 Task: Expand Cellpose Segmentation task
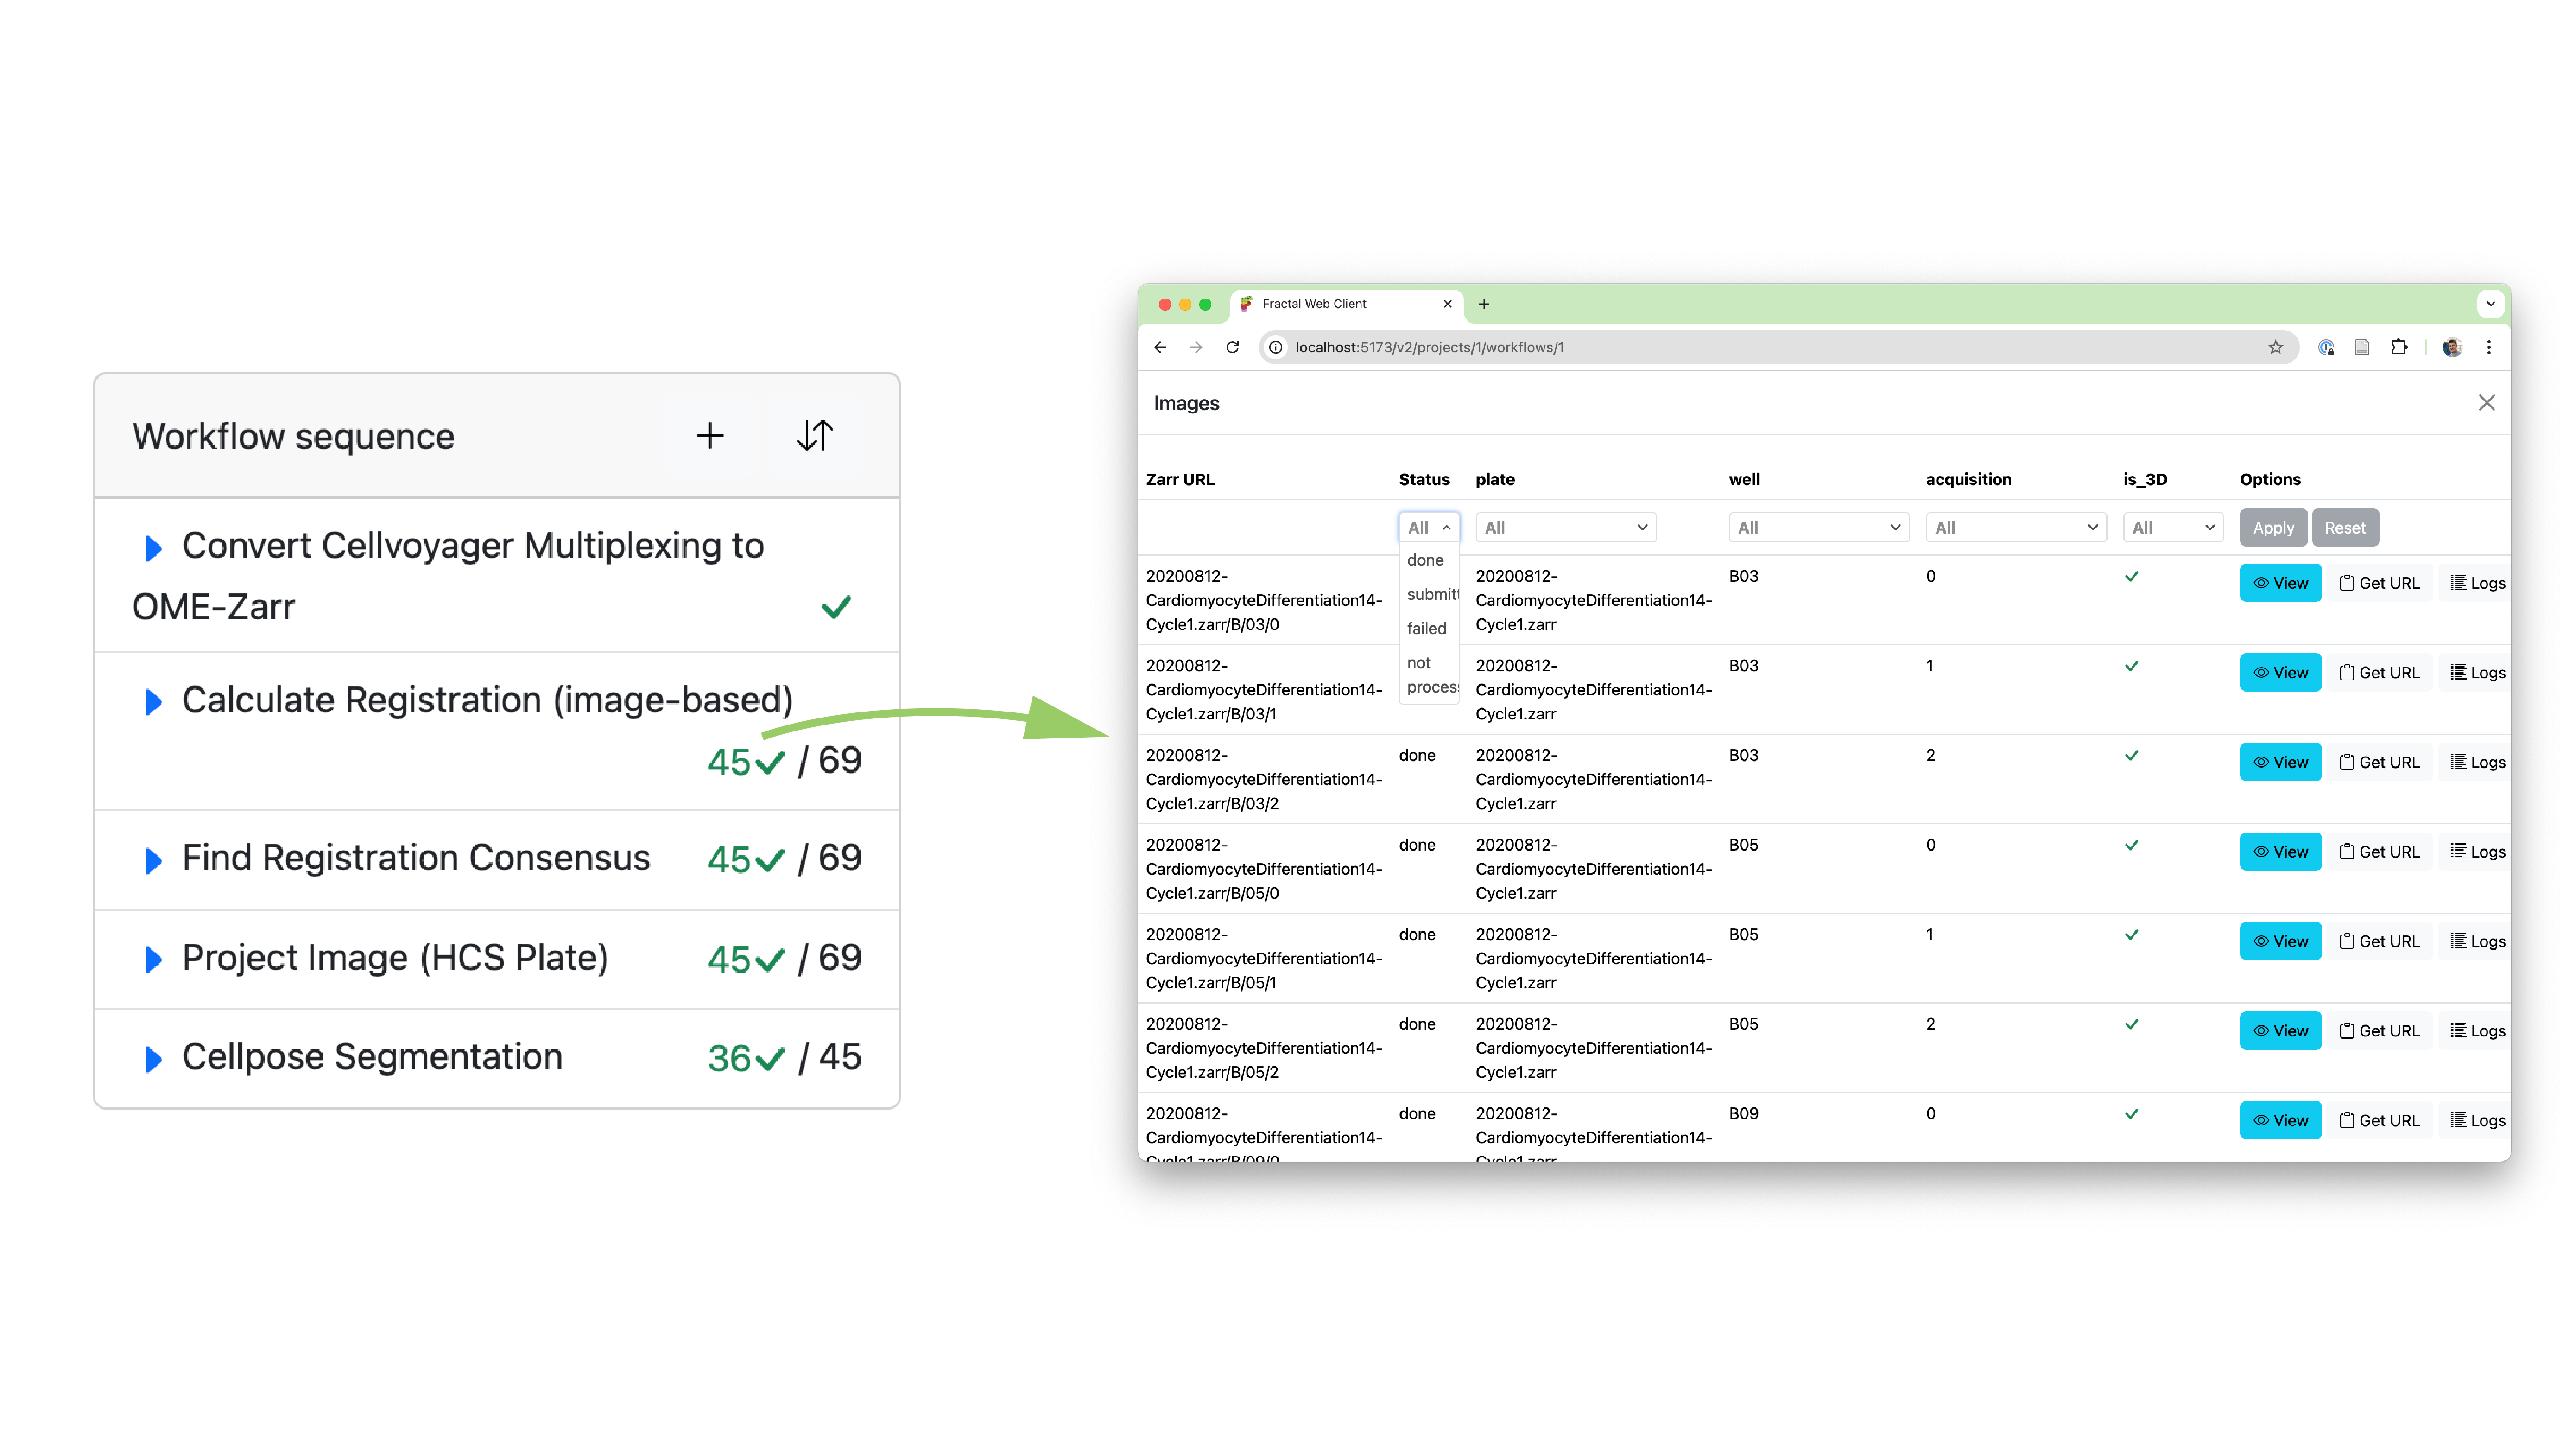(153, 1059)
